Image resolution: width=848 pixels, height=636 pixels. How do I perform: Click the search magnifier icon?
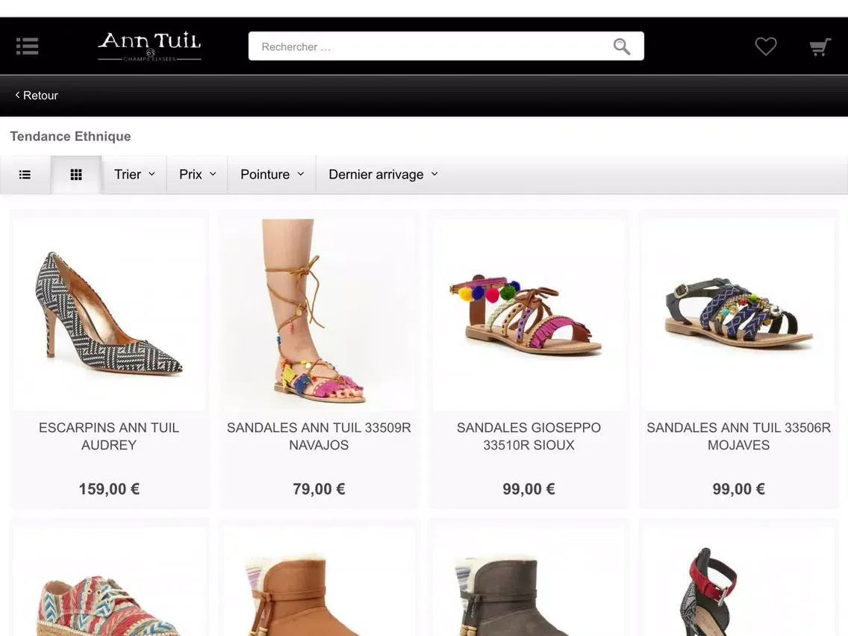(621, 46)
